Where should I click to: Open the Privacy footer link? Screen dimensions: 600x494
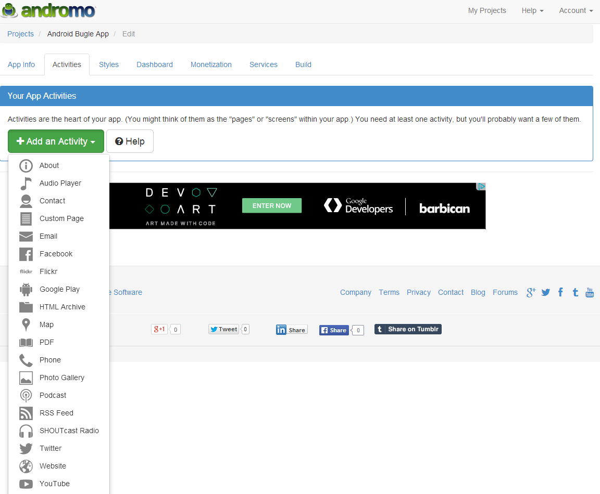click(419, 293)
